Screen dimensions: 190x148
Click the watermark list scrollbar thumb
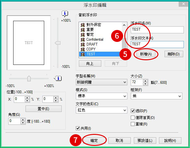124,43
